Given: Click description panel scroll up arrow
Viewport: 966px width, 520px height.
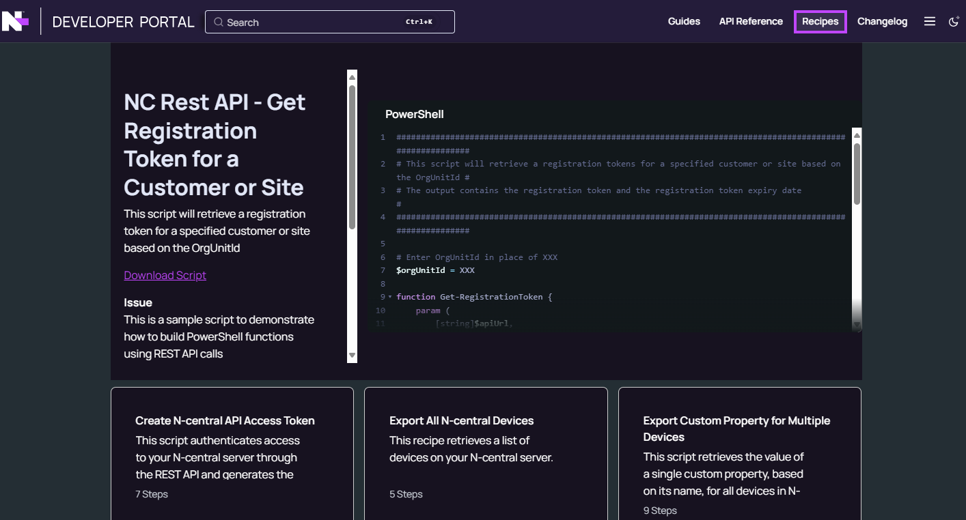Looking at the screenshot, I should (x=352, y=76).
